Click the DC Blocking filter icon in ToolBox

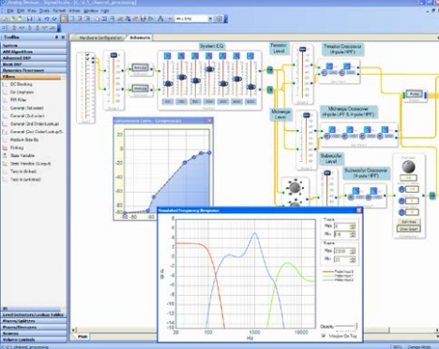point(5,84)
